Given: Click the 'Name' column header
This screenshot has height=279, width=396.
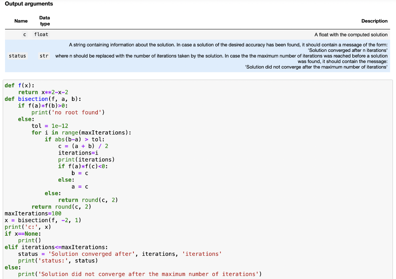Looking at the screenshot, I should 21,21.
